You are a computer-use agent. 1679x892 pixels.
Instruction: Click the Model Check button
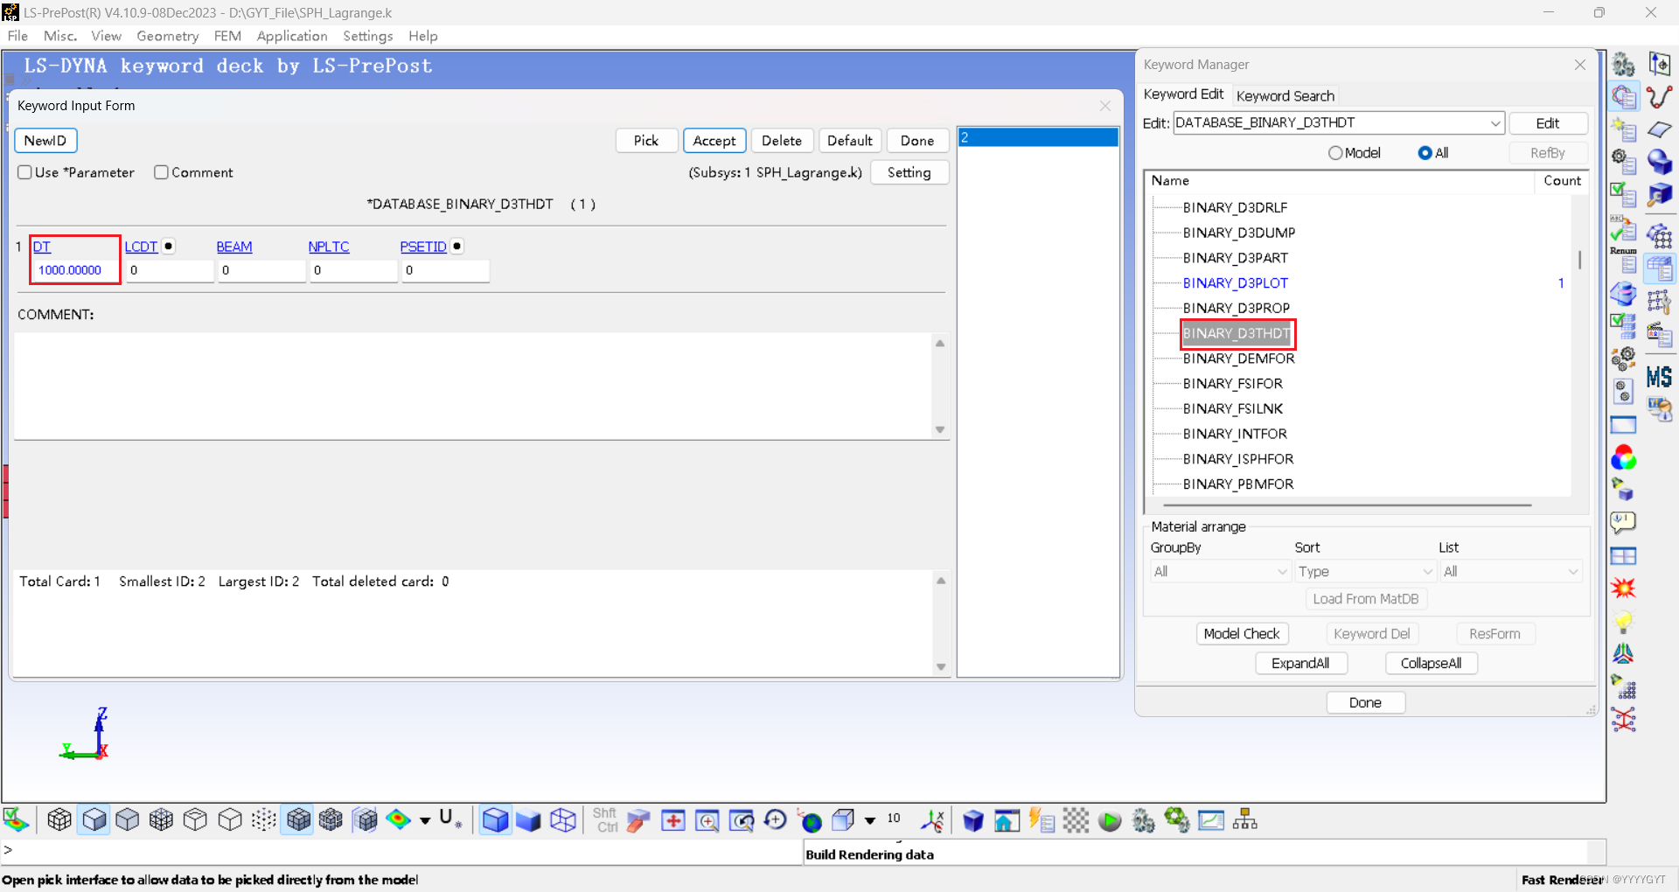1242,634
